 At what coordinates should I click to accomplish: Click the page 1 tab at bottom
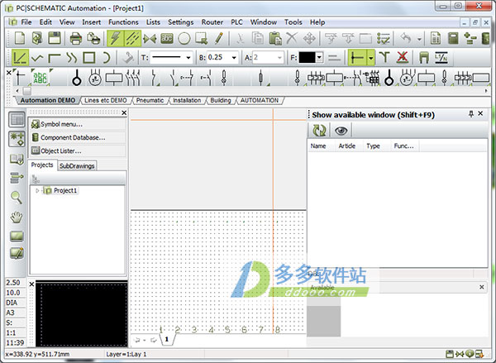[167, 340]
